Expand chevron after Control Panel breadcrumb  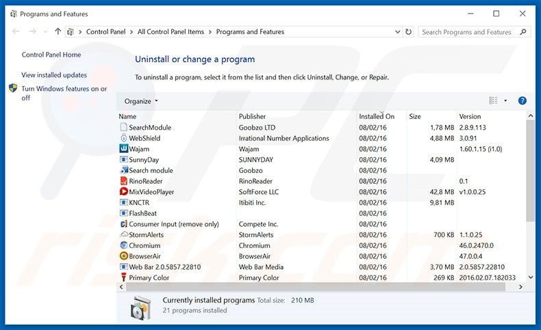click(131, 31)
